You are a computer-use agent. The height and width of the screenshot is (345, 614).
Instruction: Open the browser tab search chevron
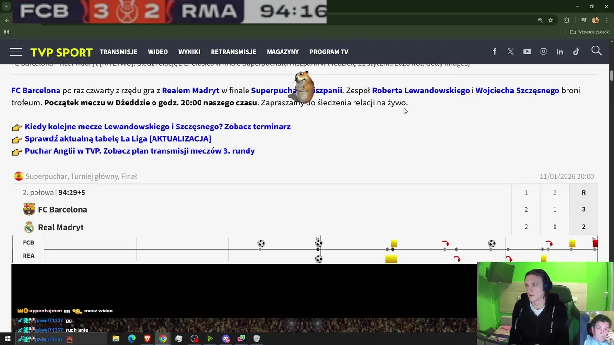6,6
